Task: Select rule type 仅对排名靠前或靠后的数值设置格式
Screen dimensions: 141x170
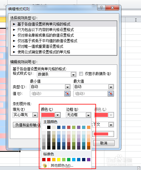Action: [64, 35]
